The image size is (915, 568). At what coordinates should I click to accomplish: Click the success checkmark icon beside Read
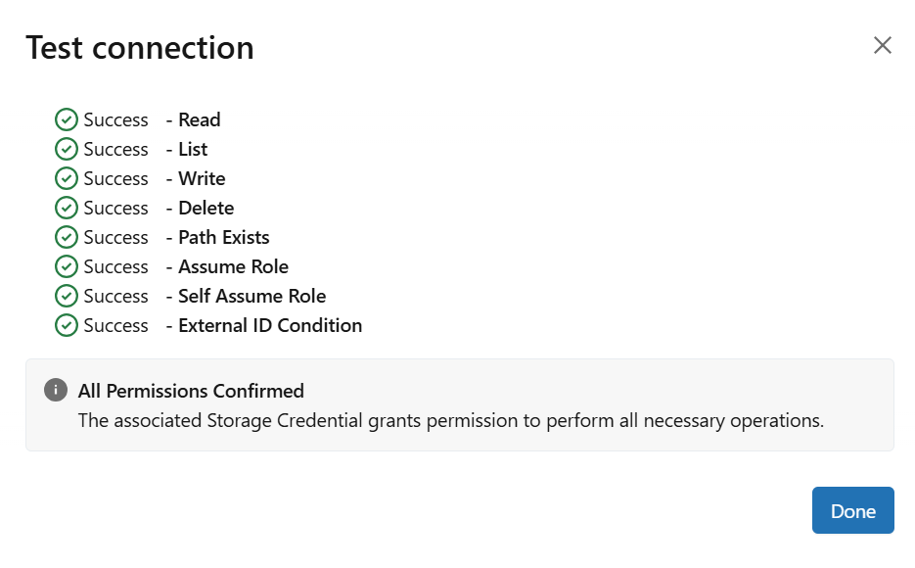pyautogui.click(x=67, y=119)
